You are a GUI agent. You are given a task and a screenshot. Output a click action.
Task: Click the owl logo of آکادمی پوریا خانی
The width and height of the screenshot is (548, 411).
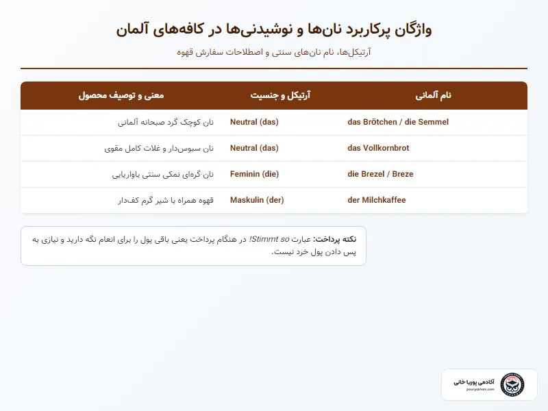click(x=512, y=384)
